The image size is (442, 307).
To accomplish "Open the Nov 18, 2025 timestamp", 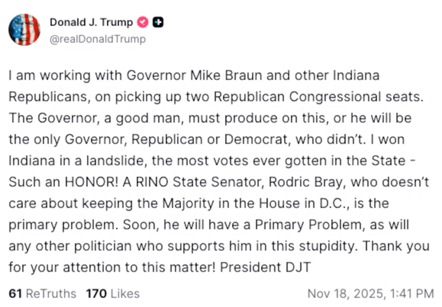I will [x=370, y=294].
